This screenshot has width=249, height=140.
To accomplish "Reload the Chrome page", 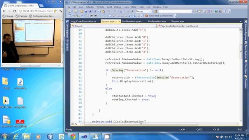I will (x=15, y=11).
